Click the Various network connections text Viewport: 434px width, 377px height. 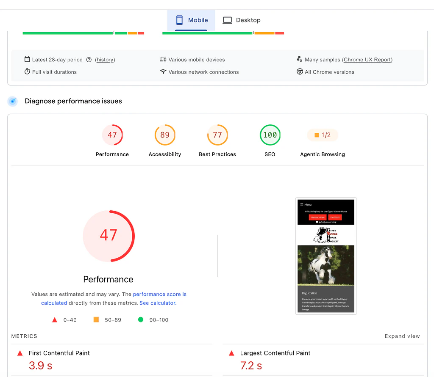[203, 72]
